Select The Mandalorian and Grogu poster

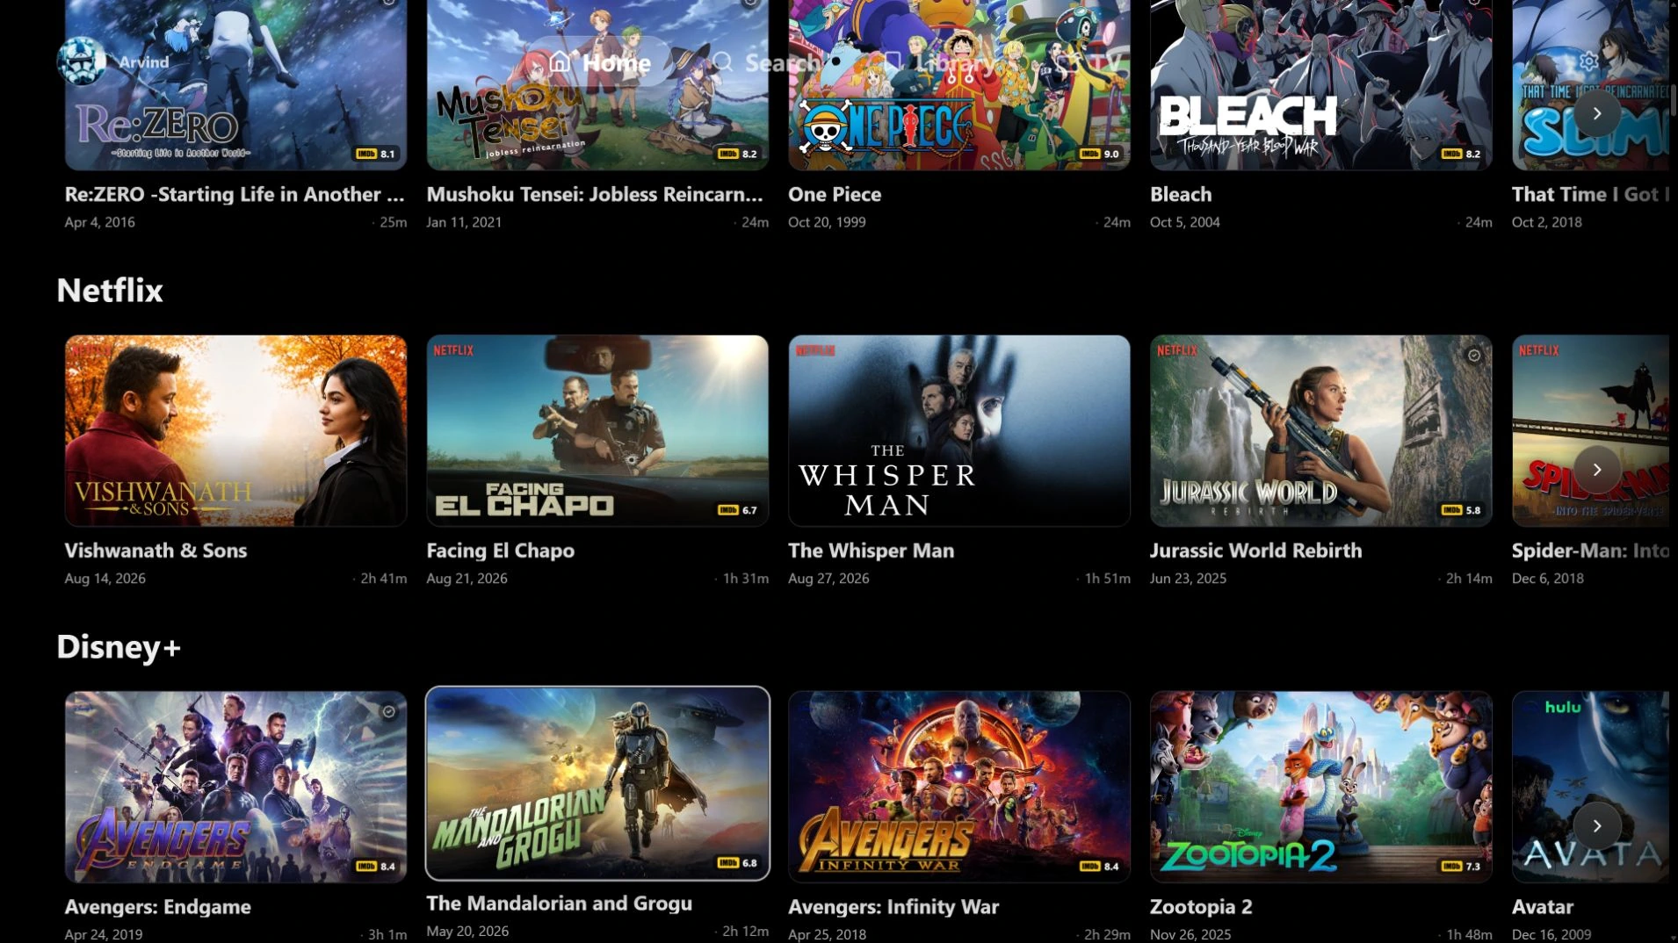[597, 783]
